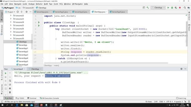Change CRLF line separator in status bar
Viewport: 191px width, 107px height.
point(162,102)
